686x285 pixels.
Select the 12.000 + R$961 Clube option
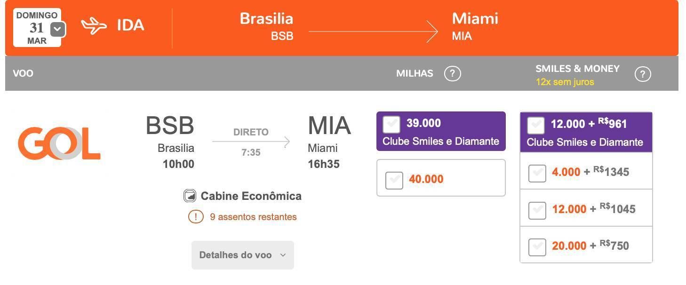coord(536,126)
